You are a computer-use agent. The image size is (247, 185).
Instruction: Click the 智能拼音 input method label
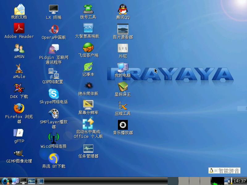click(229, 171)
